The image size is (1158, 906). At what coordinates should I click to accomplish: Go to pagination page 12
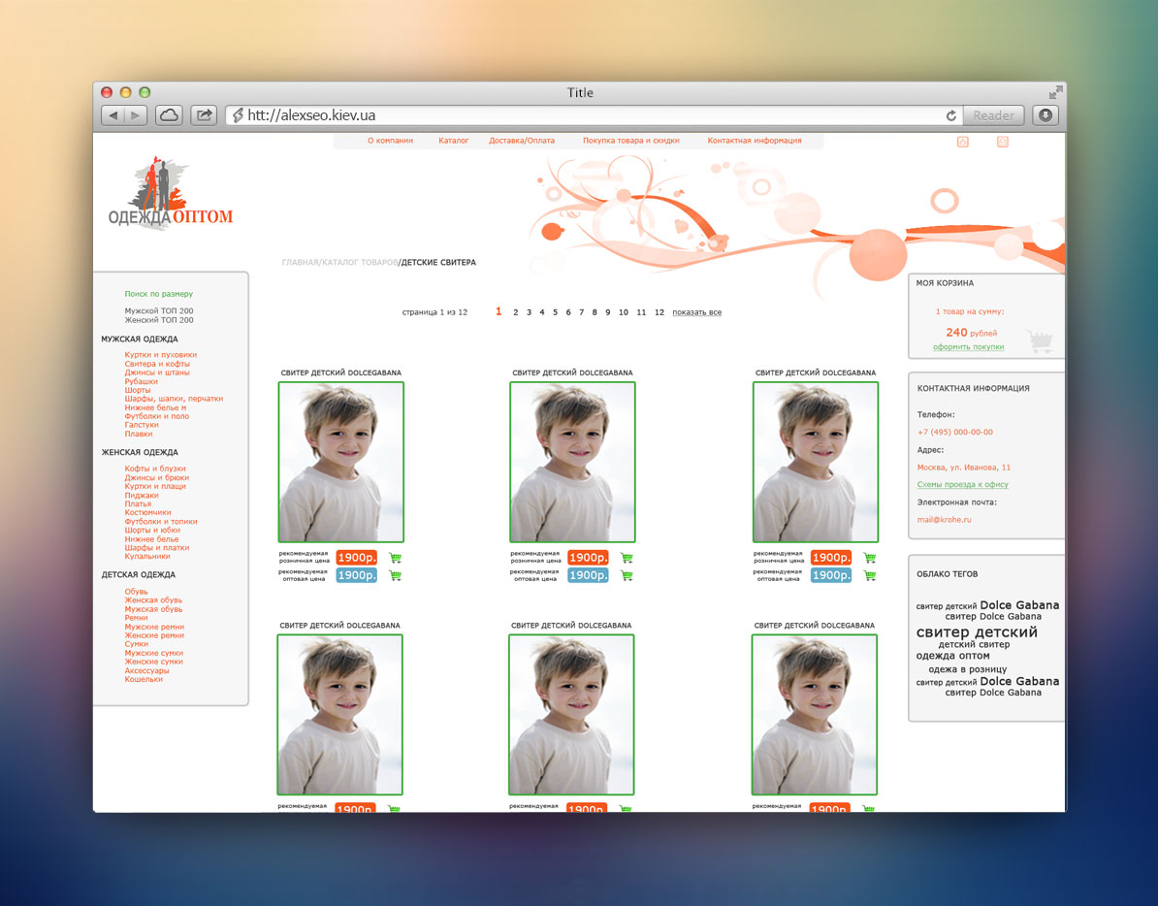[659, 312]
